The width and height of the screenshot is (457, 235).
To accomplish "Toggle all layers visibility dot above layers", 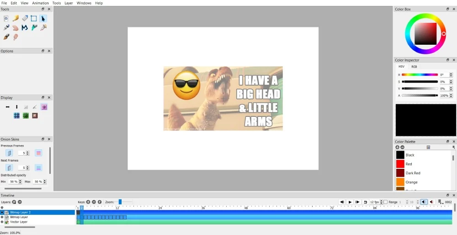I will pos(2,207).
